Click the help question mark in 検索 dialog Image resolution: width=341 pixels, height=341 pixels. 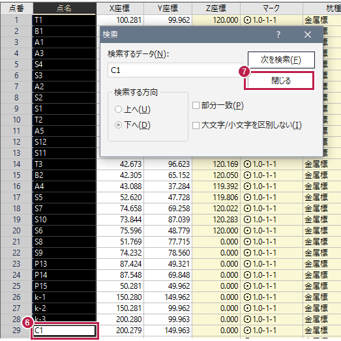278,35
